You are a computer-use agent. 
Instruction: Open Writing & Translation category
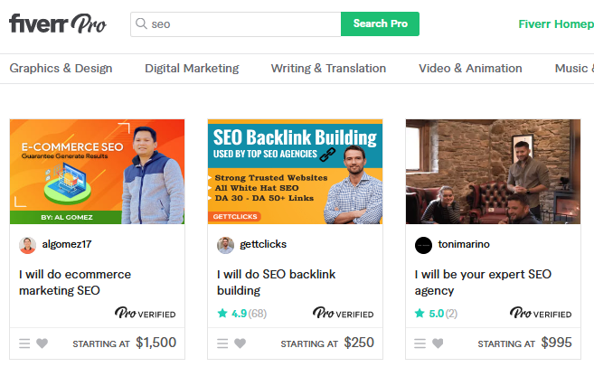tap(328, 68)
